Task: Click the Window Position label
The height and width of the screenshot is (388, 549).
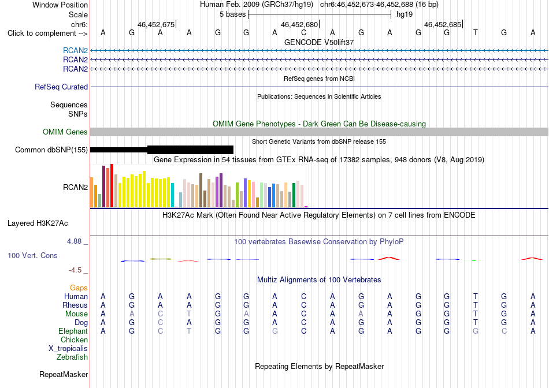Action: coord(60,5)
